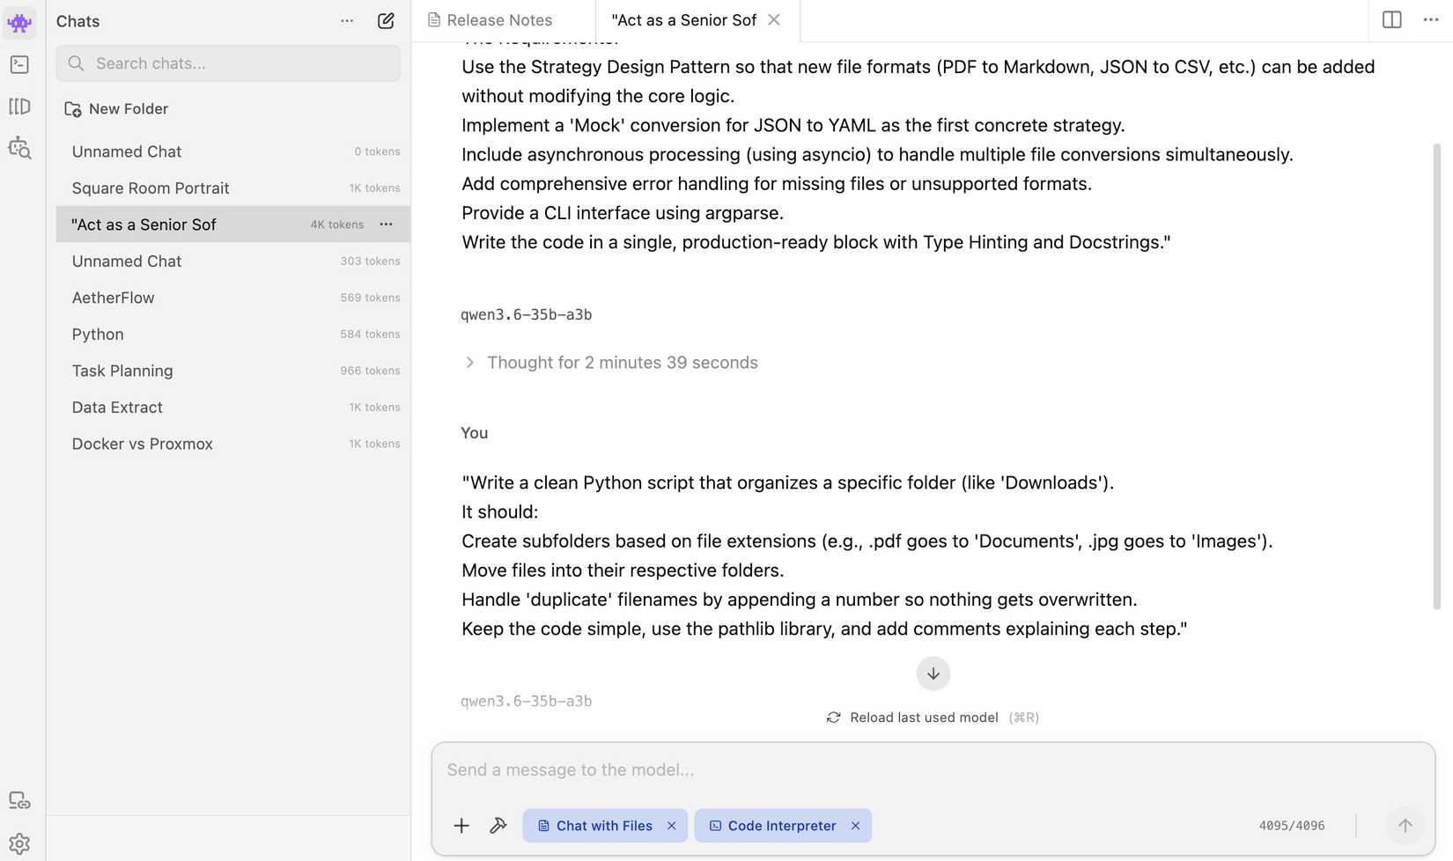Open options menu for the selected chat
The width and height of the screenshot is (1453, 861).
[x=386, y=224]
